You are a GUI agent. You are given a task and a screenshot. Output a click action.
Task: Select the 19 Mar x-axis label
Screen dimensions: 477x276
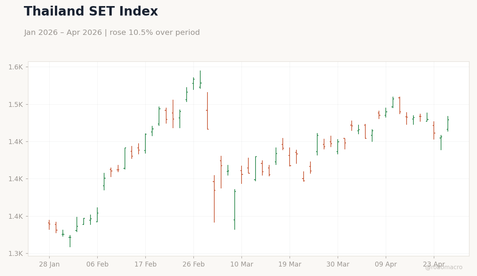pyautogui.click(x=290, y=265)
